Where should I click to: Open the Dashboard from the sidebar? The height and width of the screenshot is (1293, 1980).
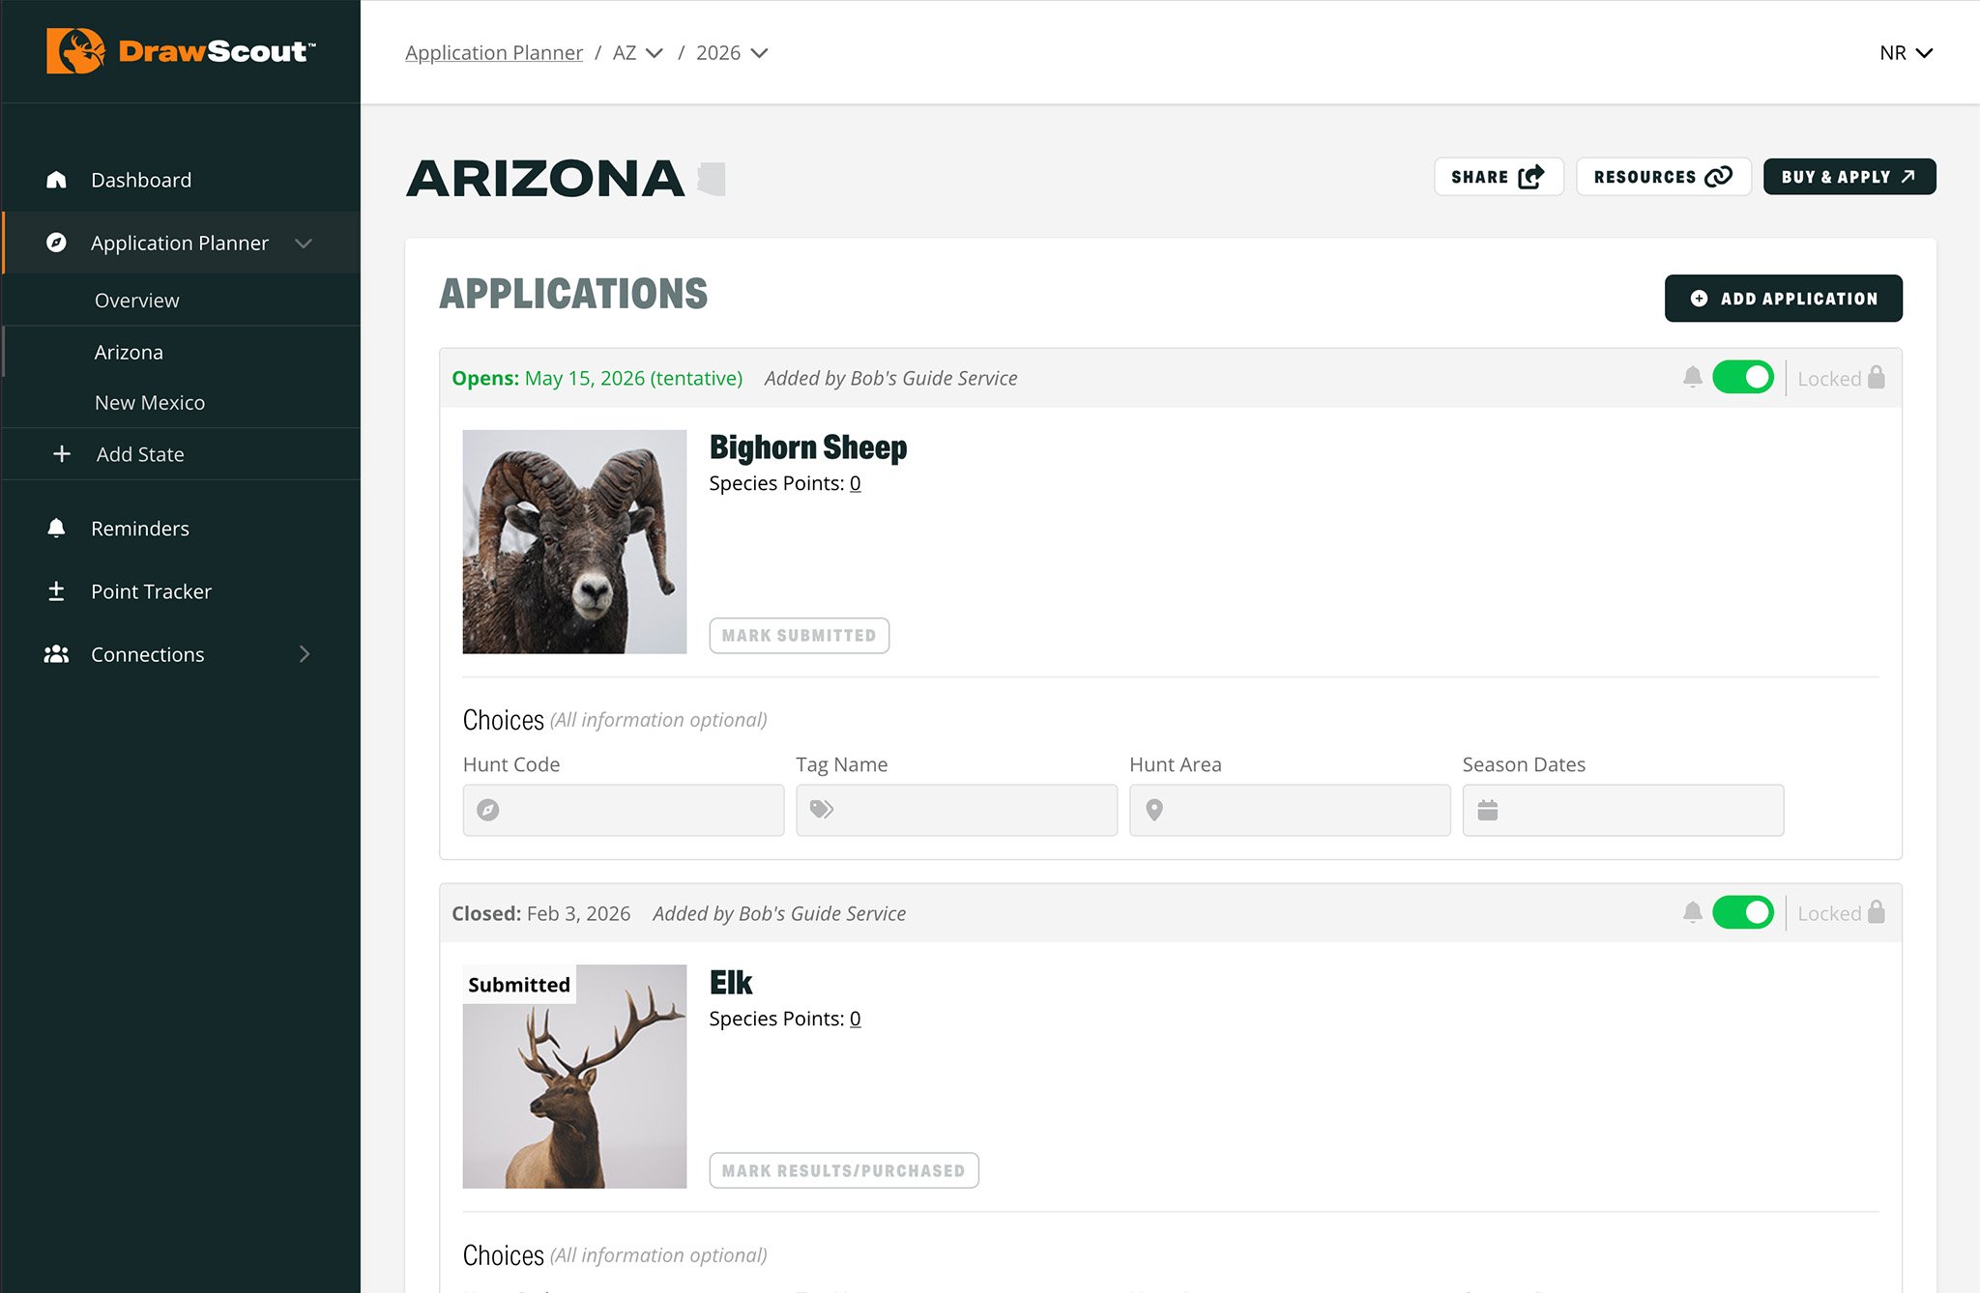[140, 180]
